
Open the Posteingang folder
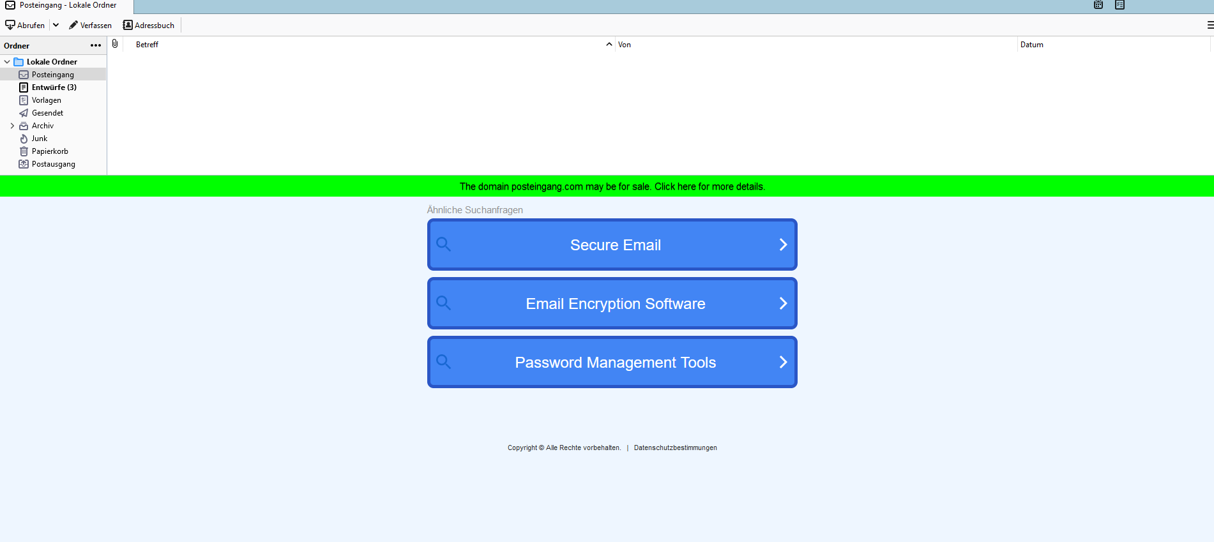point(53,75)
